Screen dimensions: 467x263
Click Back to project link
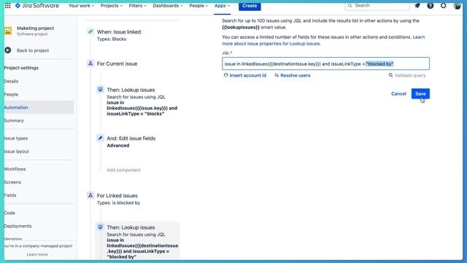pos(33,50)
